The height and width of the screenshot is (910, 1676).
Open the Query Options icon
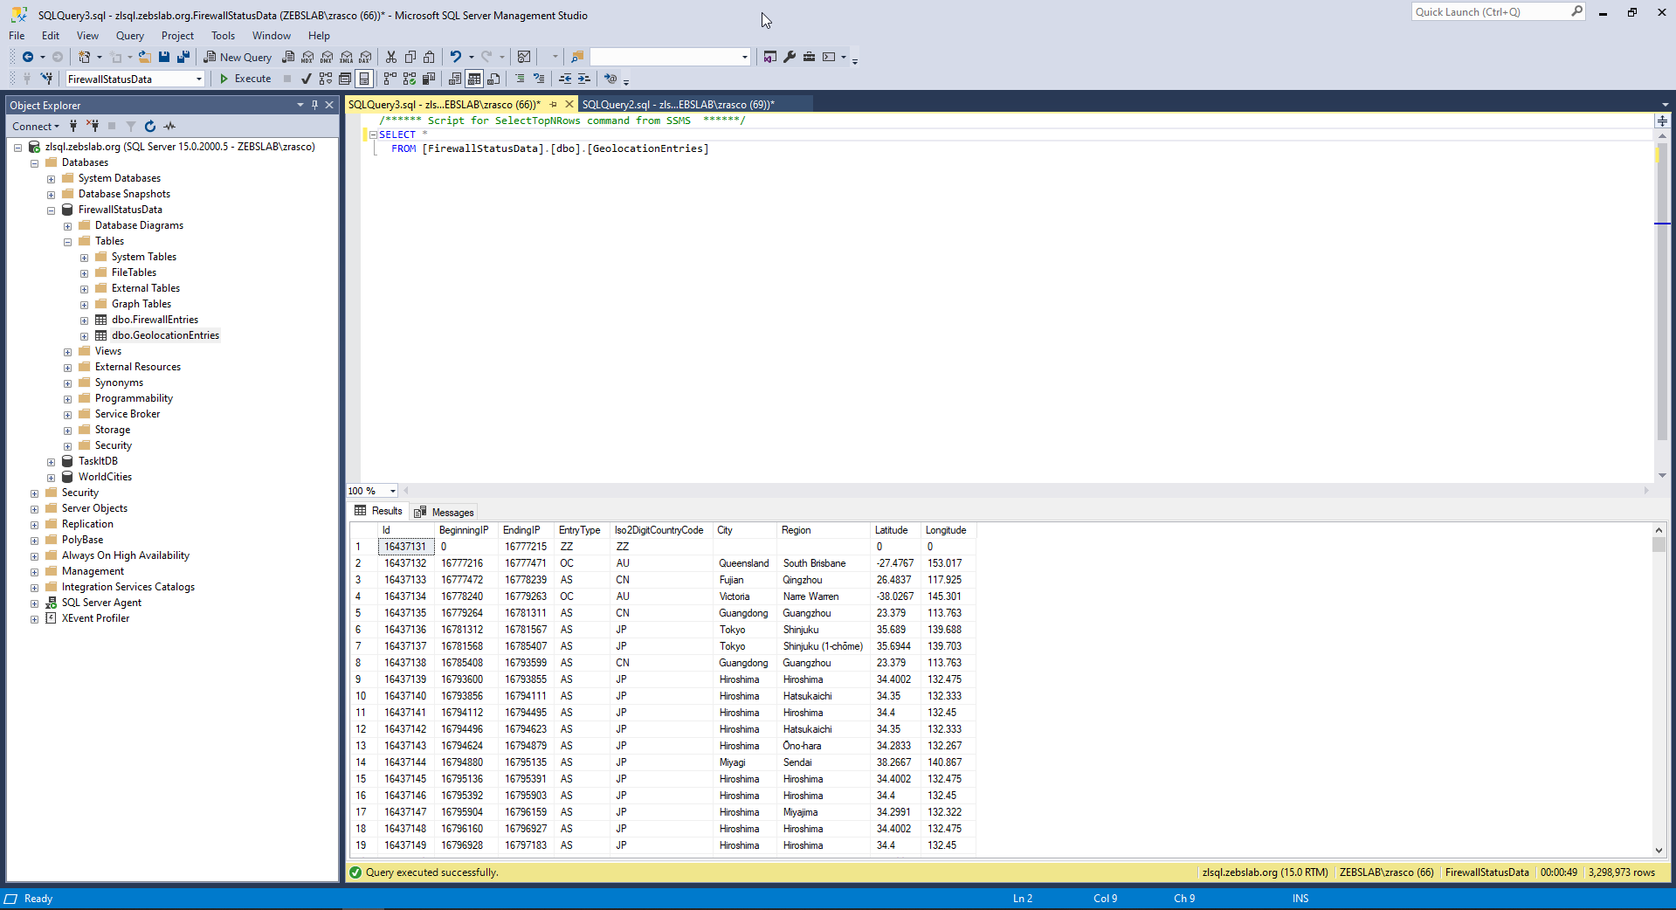tap(345, 79)
